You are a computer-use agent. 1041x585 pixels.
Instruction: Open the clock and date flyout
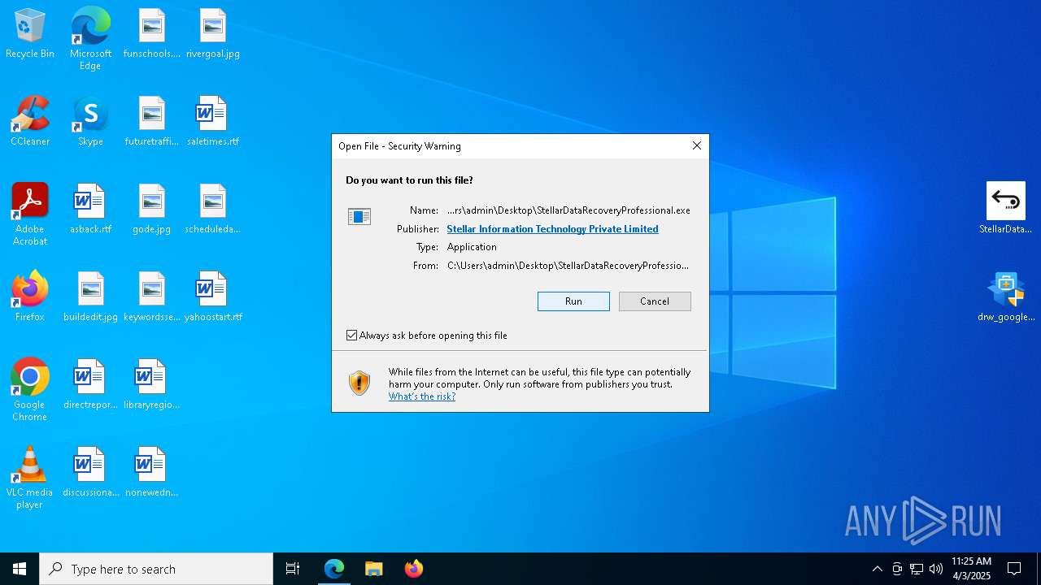[971, 569]
